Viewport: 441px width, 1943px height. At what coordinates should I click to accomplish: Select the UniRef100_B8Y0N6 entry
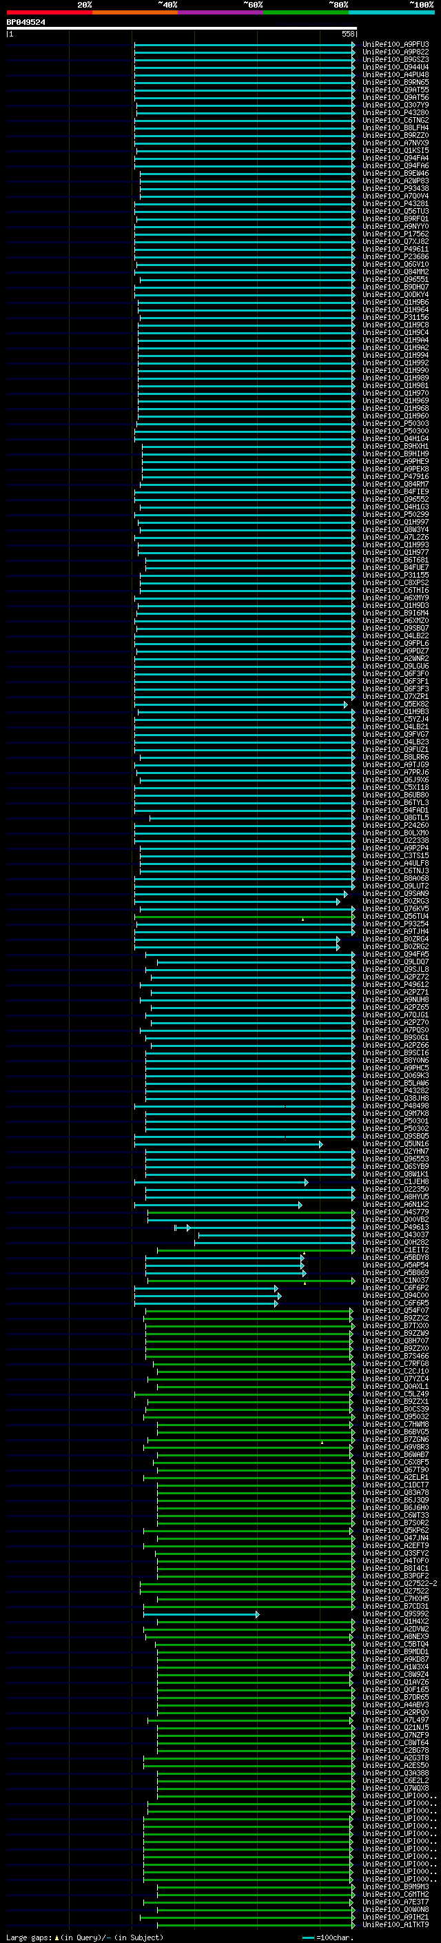pyautogui.click(x=395, y=1061)
